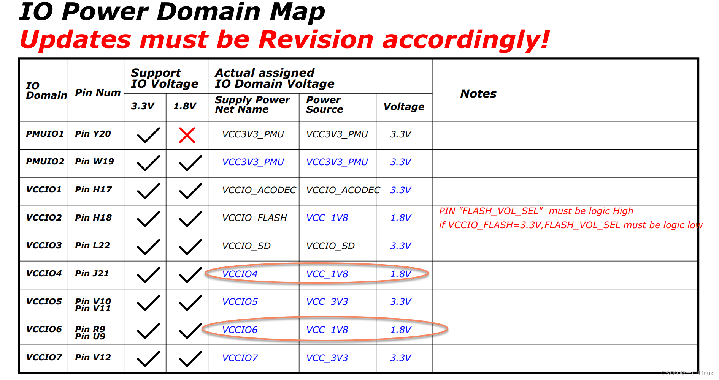Click the 'Notes' column header

(x=478, y=94)
